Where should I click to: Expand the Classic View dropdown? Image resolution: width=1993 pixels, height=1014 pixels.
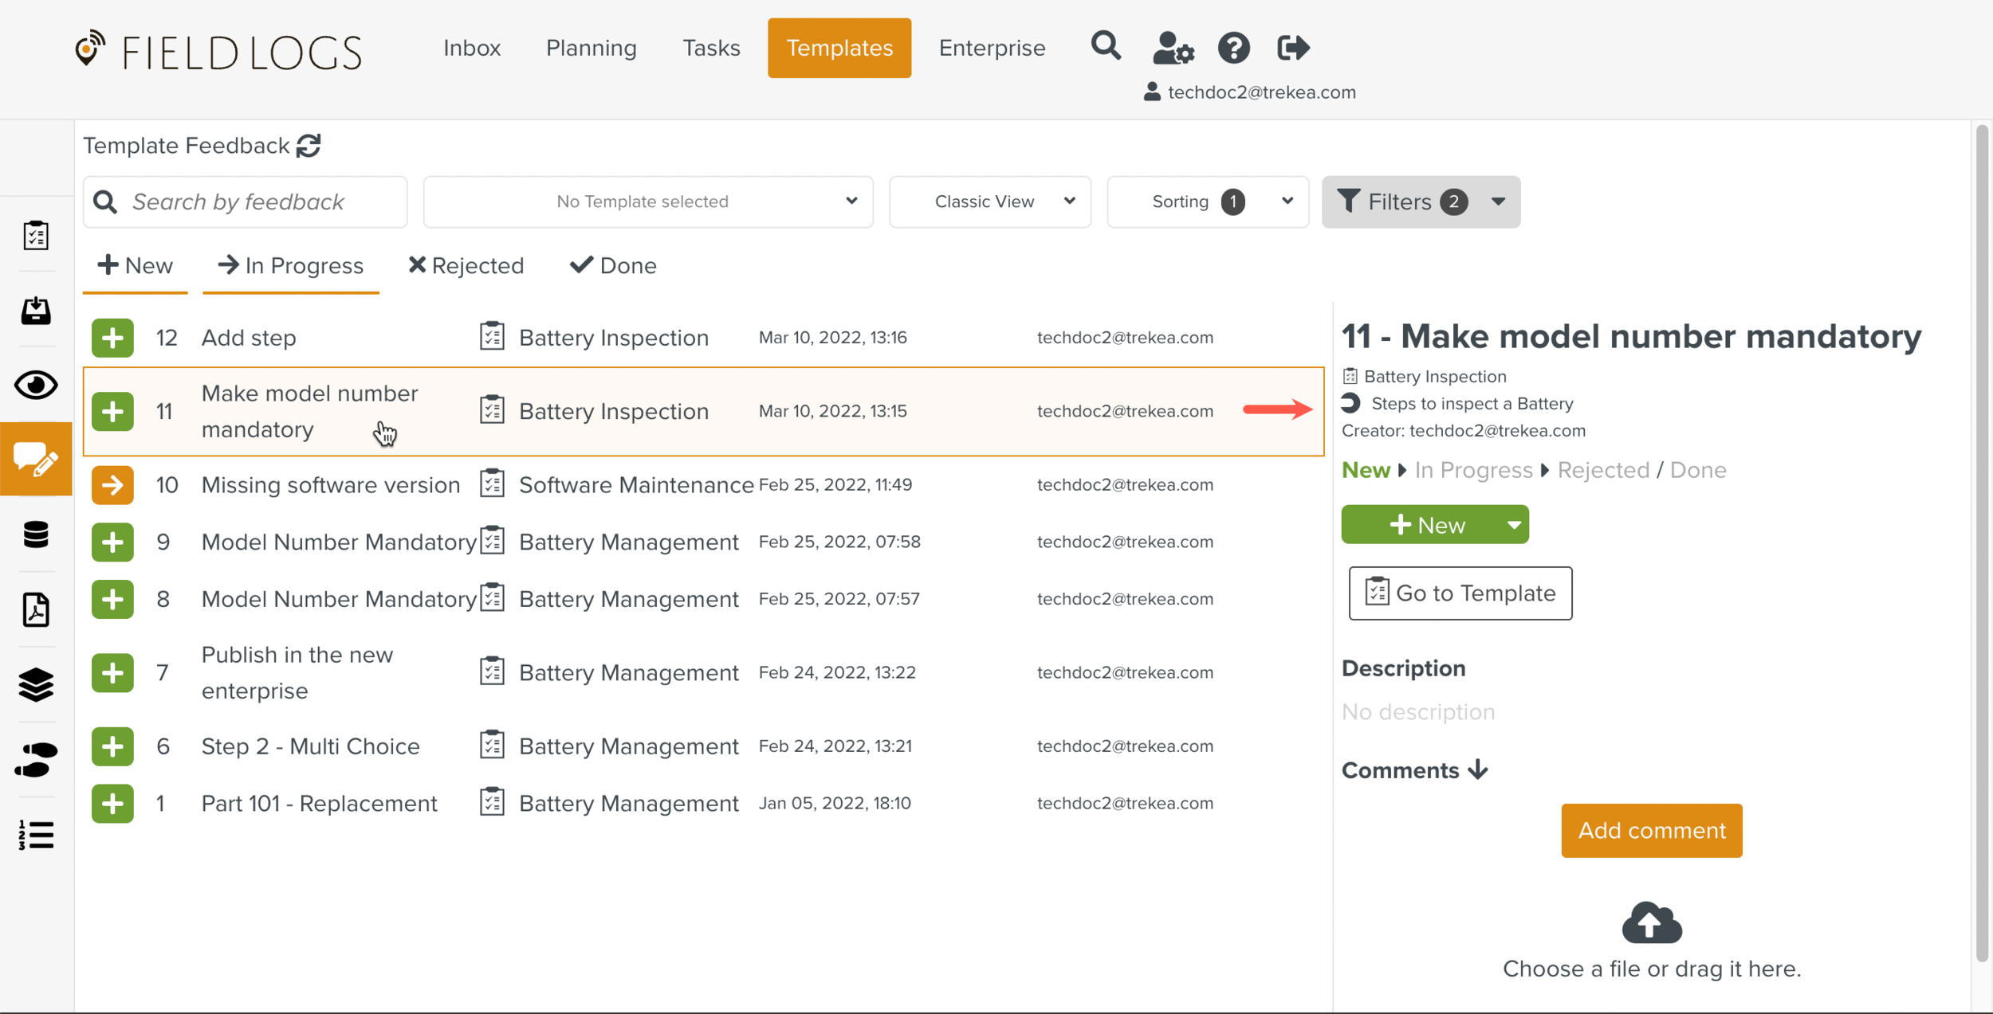pos(989,202)
